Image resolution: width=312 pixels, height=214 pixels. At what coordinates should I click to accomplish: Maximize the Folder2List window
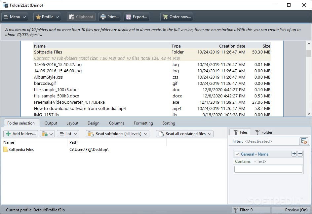(289, 5)
